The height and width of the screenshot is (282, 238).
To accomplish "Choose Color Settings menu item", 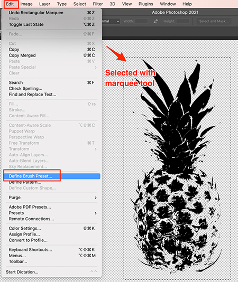I will [52, 229].
